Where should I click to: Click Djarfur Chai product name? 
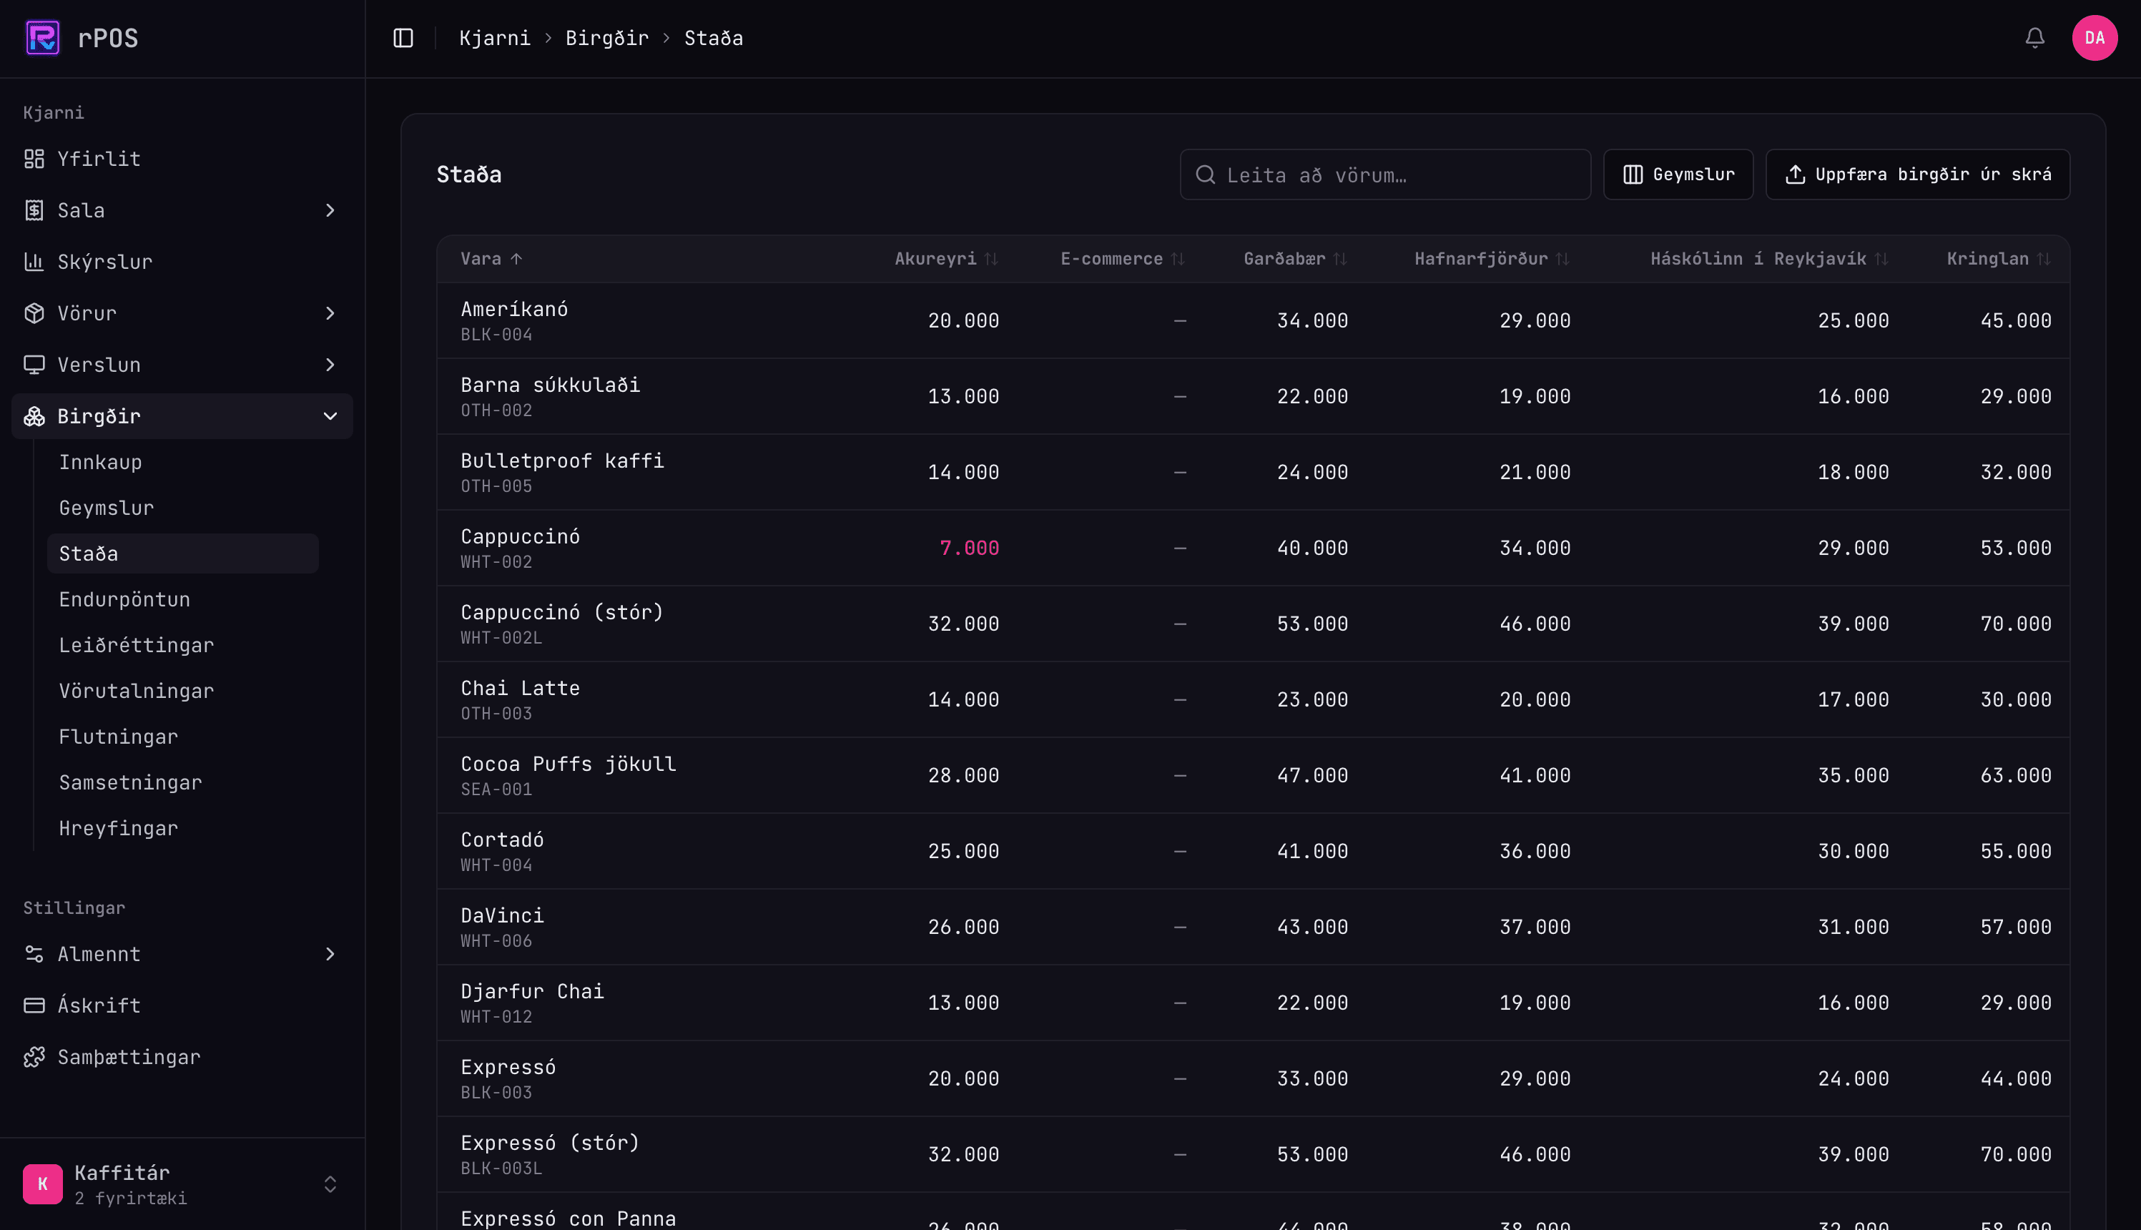(532, 992)
